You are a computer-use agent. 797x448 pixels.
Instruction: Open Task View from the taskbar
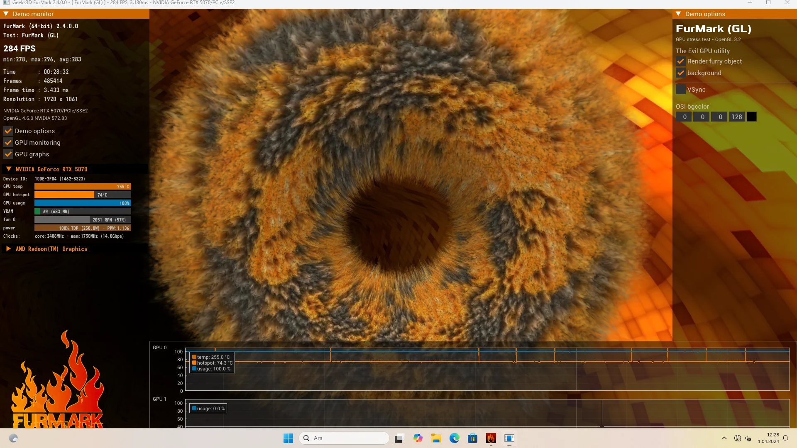[x=399, y=438]
